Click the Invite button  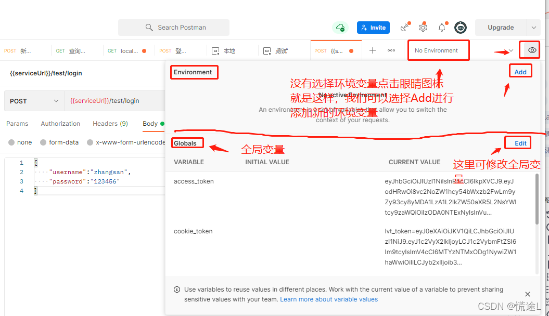click(373, 27)
